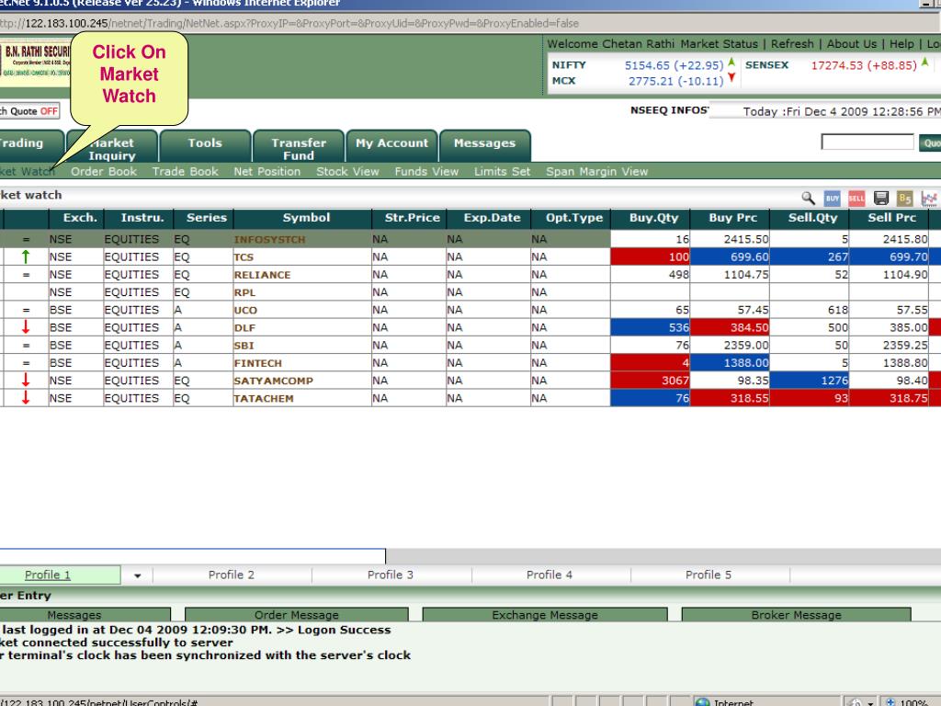Open the Transfer Fund tab

(x=299, y=146)
